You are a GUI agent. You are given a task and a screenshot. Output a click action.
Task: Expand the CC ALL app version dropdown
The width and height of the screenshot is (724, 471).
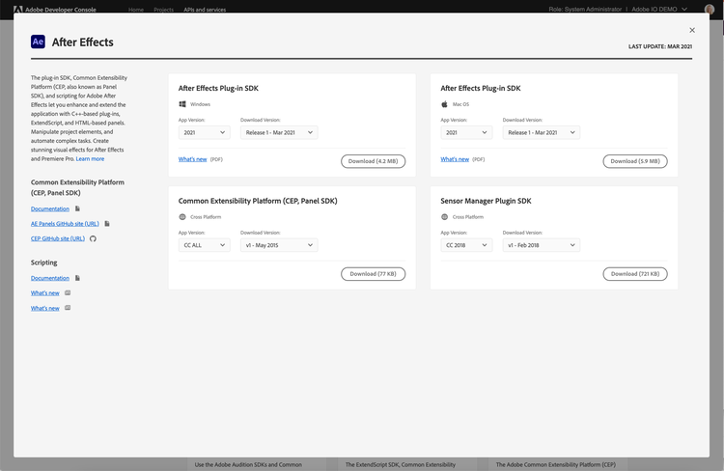click(204, 245)
